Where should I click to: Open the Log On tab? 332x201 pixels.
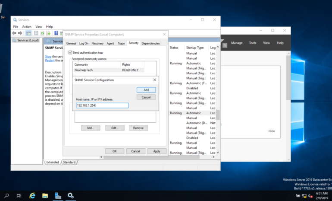pyautogui.click(x=84, y=43)
